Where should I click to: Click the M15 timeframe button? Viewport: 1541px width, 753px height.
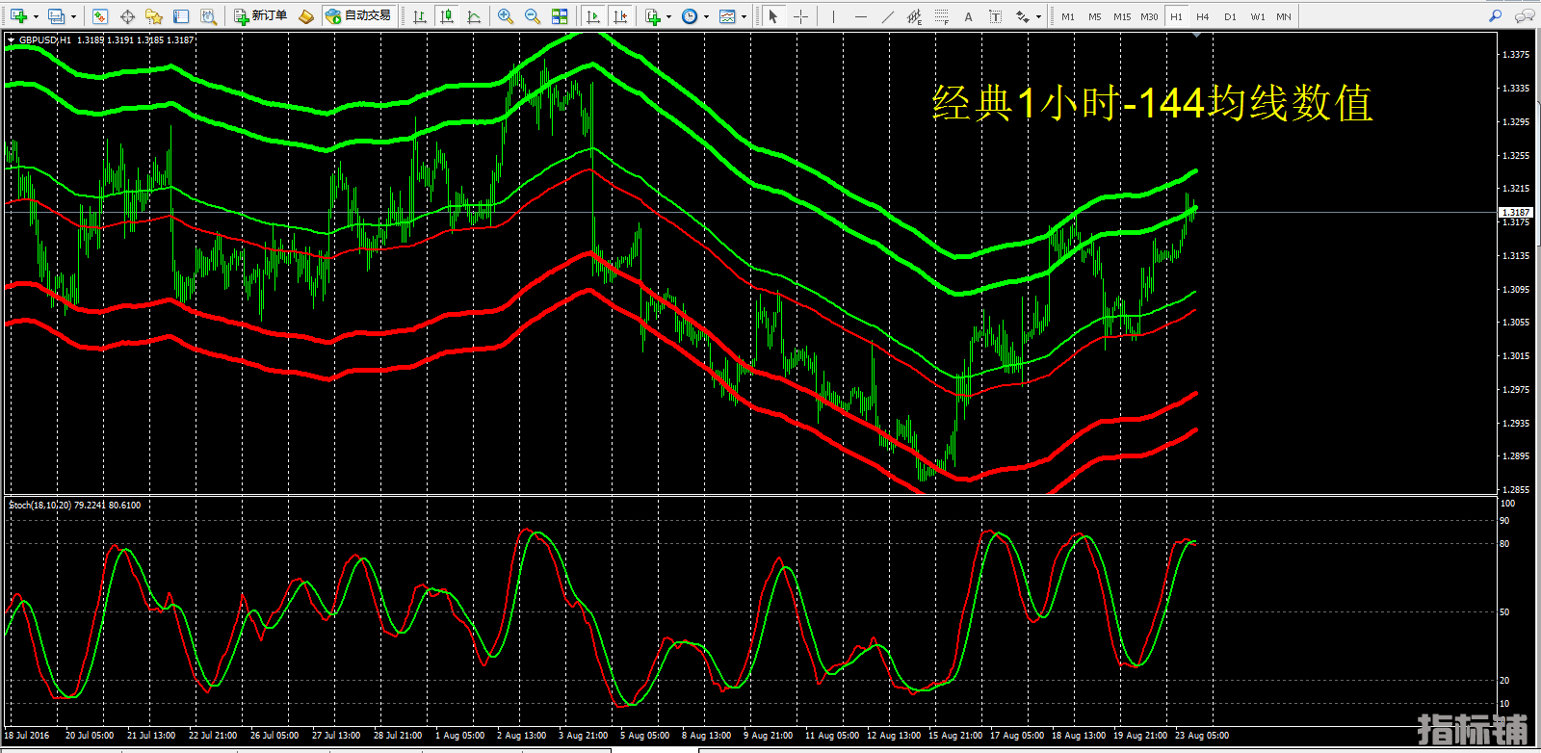[1122, 16]
